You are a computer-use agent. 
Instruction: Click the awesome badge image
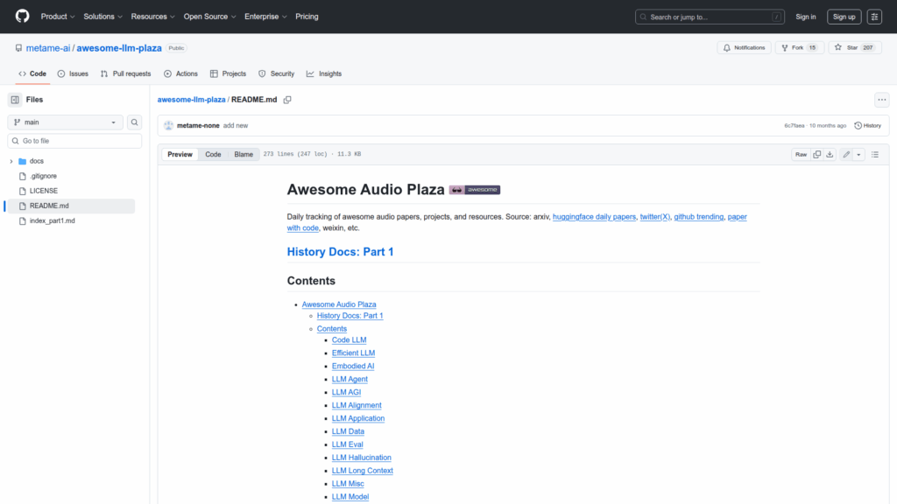coord(474,190)
